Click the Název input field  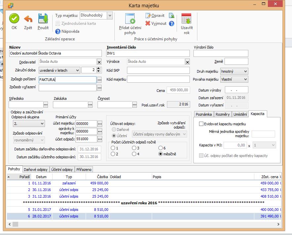[x=56, y=54]
